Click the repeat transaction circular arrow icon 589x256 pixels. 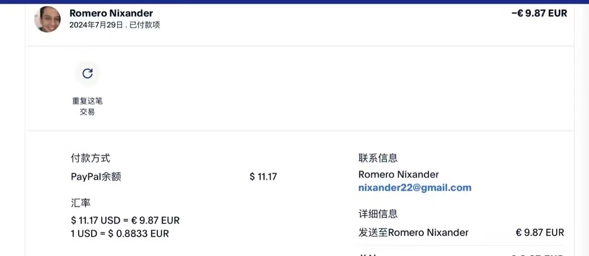(x=87, y=73)
